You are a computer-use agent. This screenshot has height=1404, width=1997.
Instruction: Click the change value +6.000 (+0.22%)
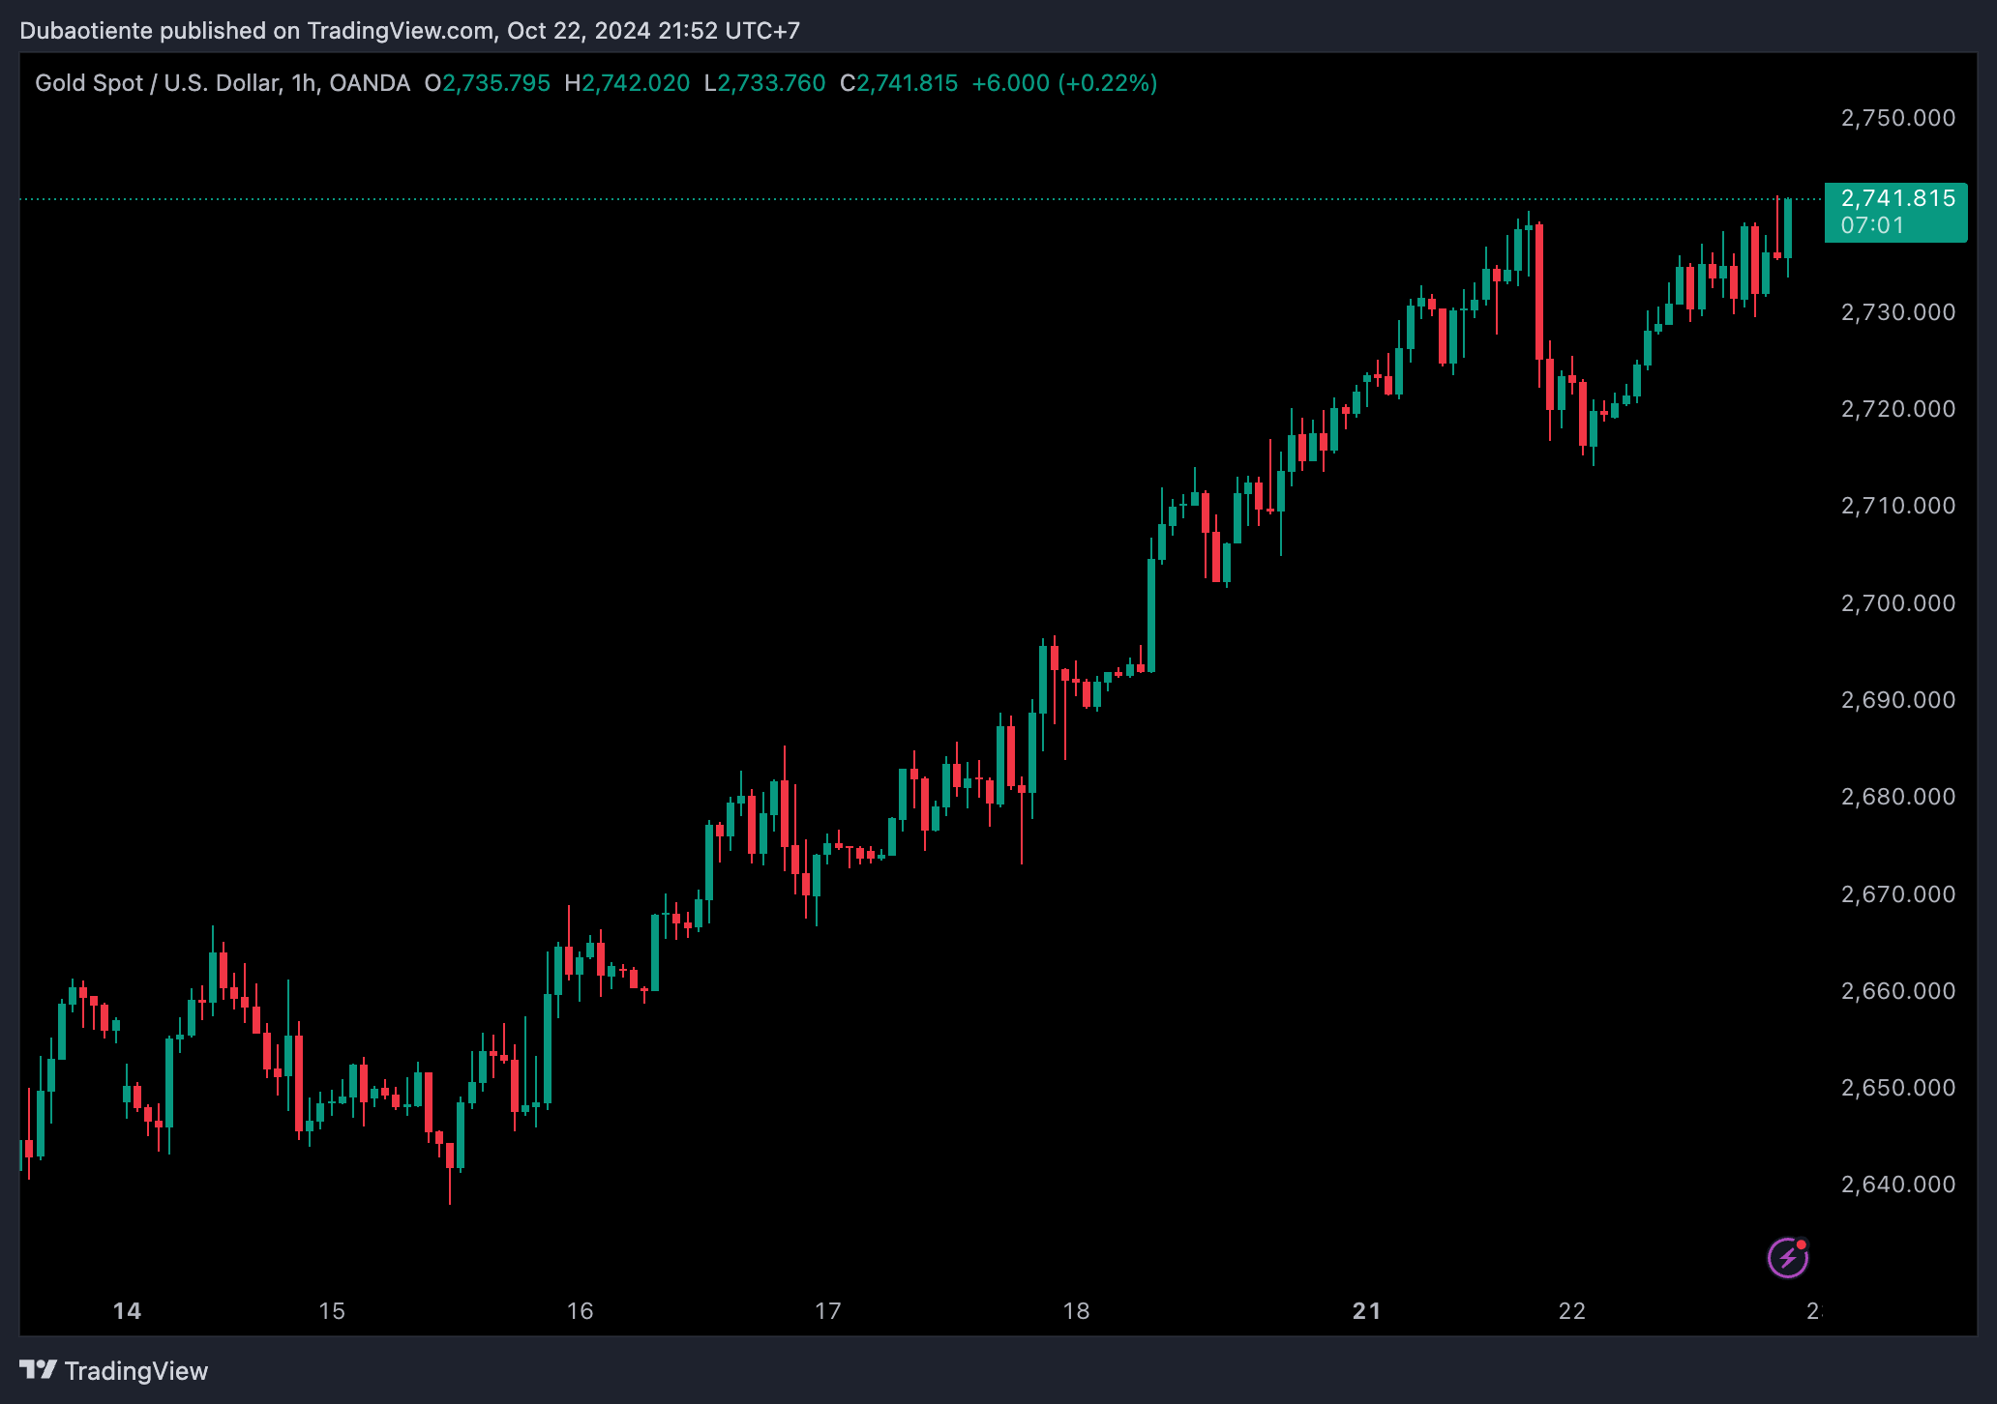click(x=1064, y=83)
